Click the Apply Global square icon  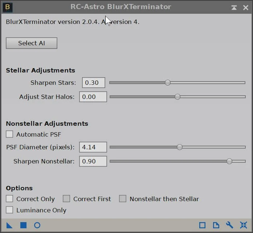point(23,225)
